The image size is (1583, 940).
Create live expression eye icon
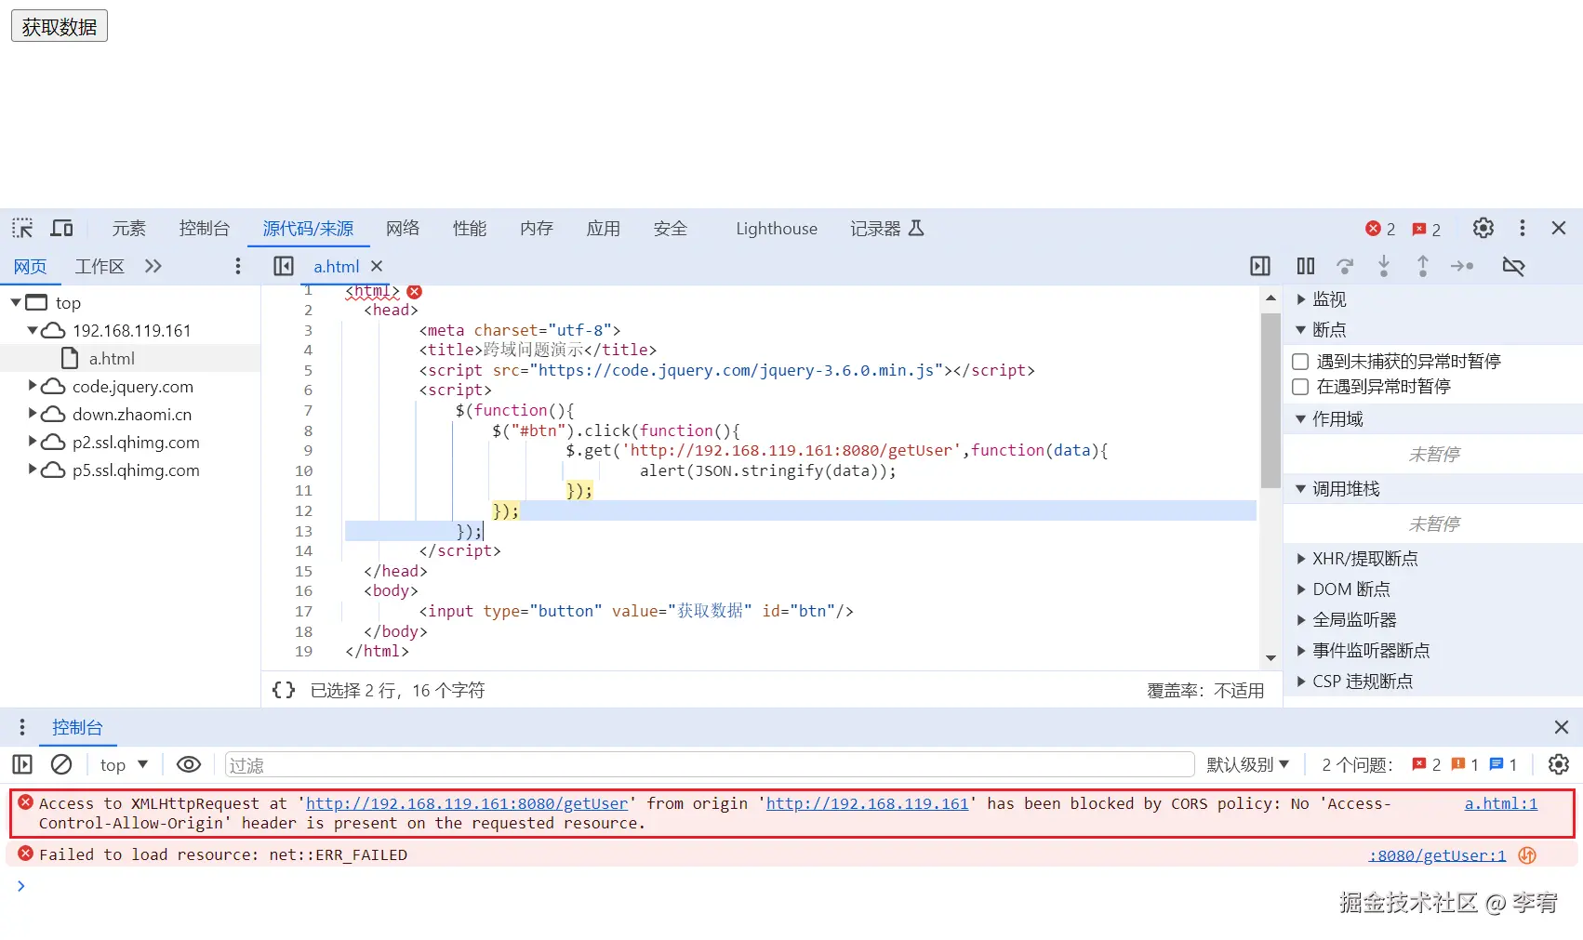pyautogui.click(x=189, y=764)
